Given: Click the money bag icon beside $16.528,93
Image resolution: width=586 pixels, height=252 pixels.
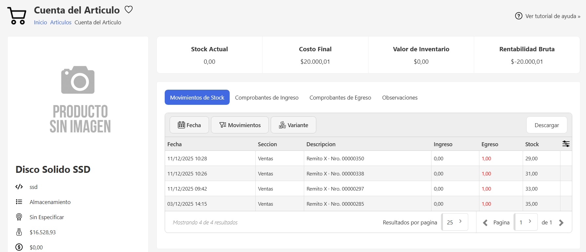Looking at the screenshot, I should (x=19, y=232).
